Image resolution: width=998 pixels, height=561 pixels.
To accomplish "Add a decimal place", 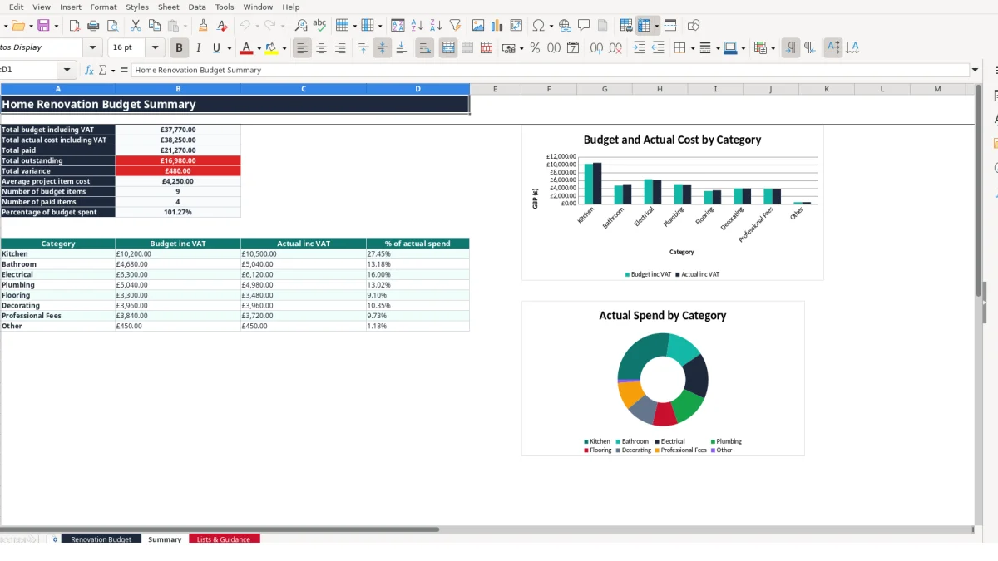I will pyautogui.click(x=596, y=48).
